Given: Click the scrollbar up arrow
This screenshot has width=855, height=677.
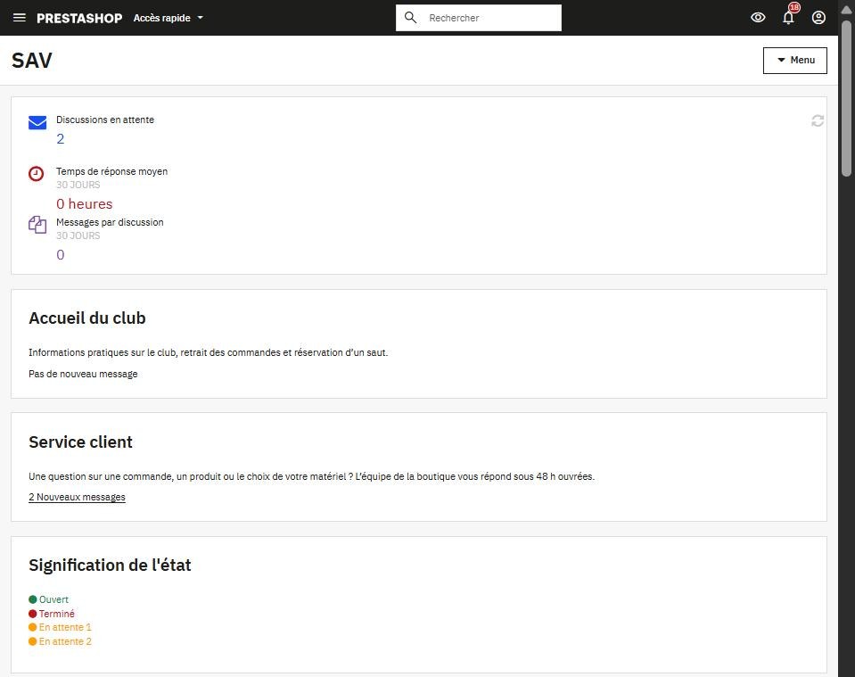Looking at the screenshot, I should click(846, 9).
